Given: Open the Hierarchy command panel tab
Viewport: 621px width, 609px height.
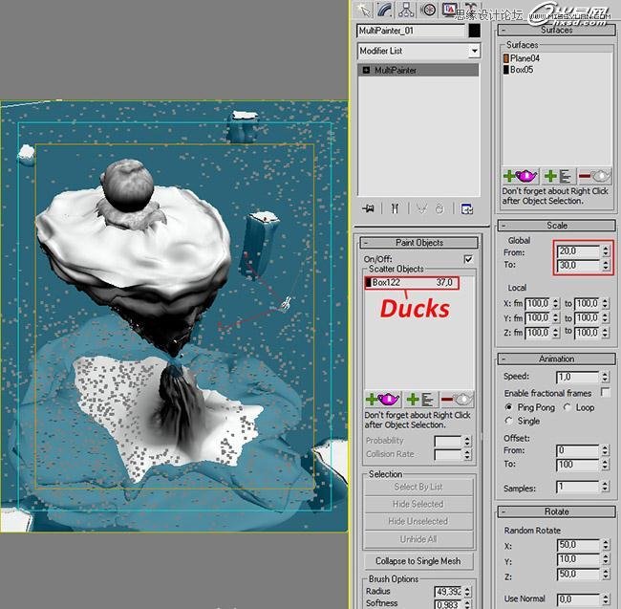Looking at the screenshot, I should coord(406,10).
